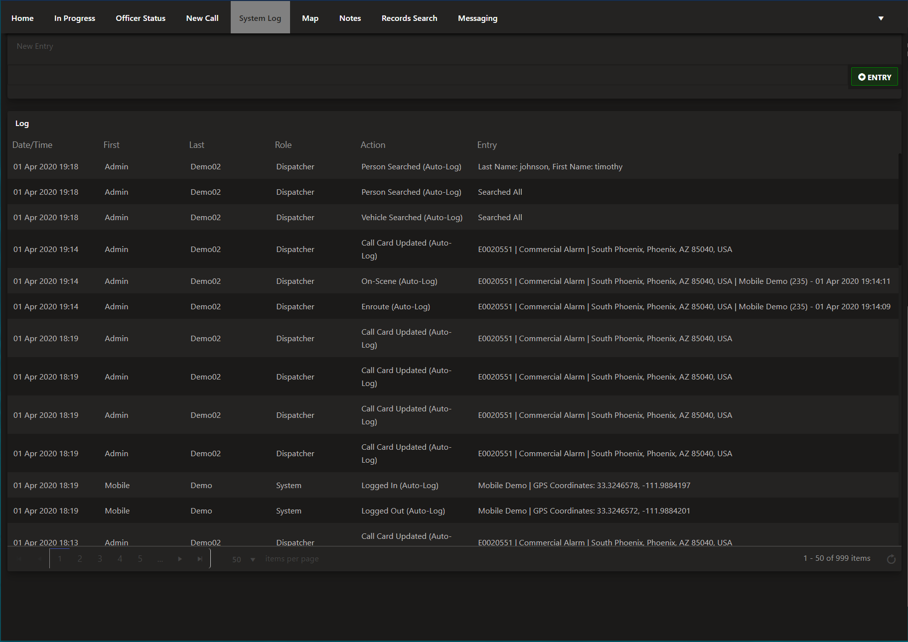This screenshot has width=908, height=642.
Task: Open the Map tab
Action: coord(310,18)
